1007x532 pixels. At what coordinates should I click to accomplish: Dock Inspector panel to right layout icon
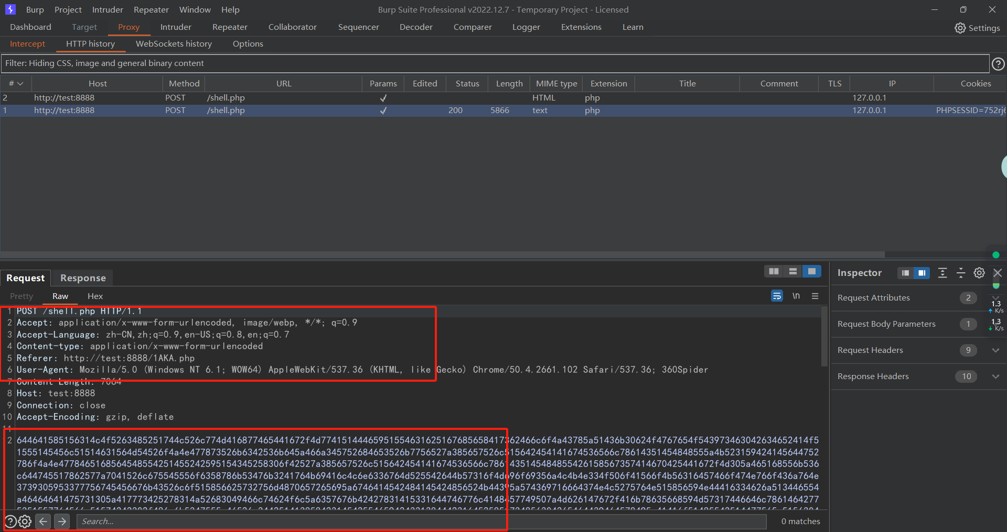[922, 273]
